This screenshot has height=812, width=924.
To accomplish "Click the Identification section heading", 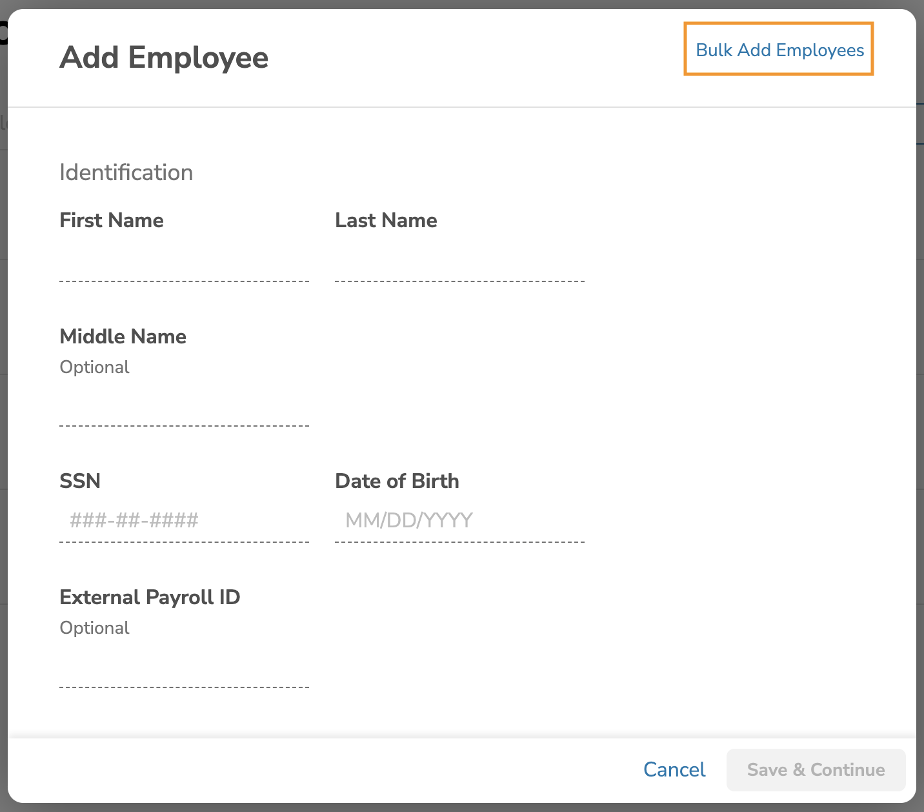I will (126, 172).
